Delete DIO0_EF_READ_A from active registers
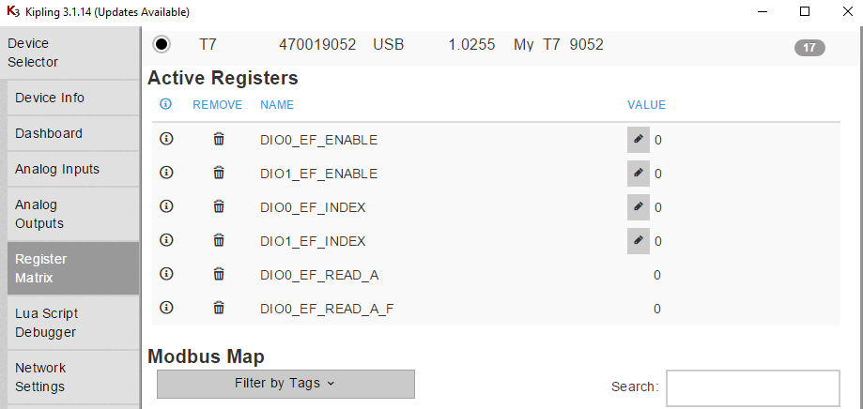This screenshot has width=863, height=409. (219, 274)
